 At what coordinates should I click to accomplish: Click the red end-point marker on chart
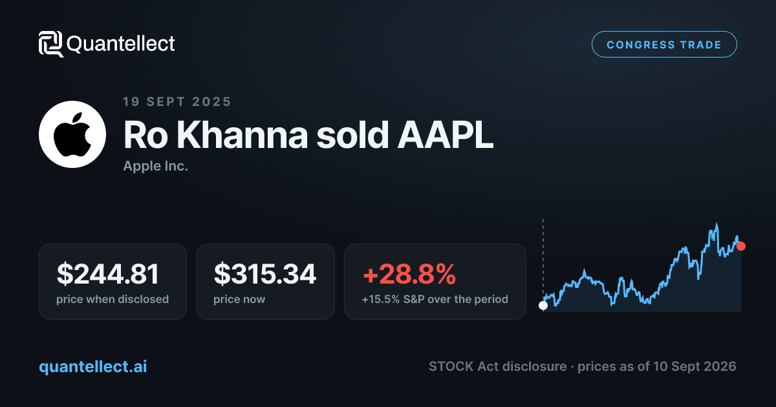pos(741,246)
